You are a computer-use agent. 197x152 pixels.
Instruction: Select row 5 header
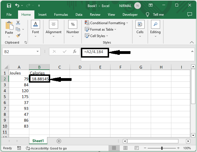tap(5, 97)
